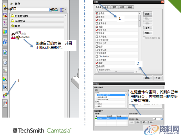181x137 pixels.
Task: Click the 新建 button
Action: (x=148, y=13)
